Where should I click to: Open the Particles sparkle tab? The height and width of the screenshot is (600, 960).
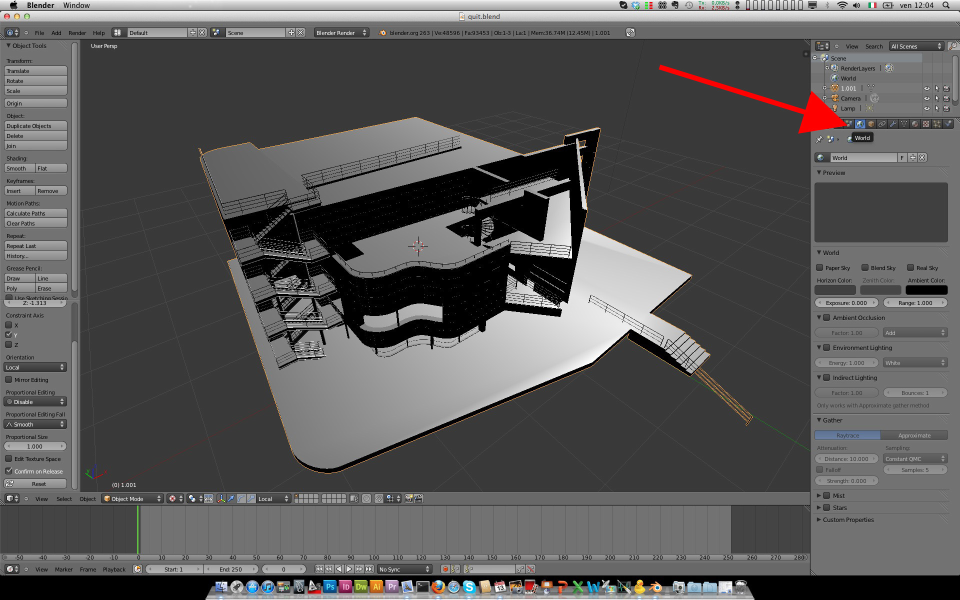[937, 124]
